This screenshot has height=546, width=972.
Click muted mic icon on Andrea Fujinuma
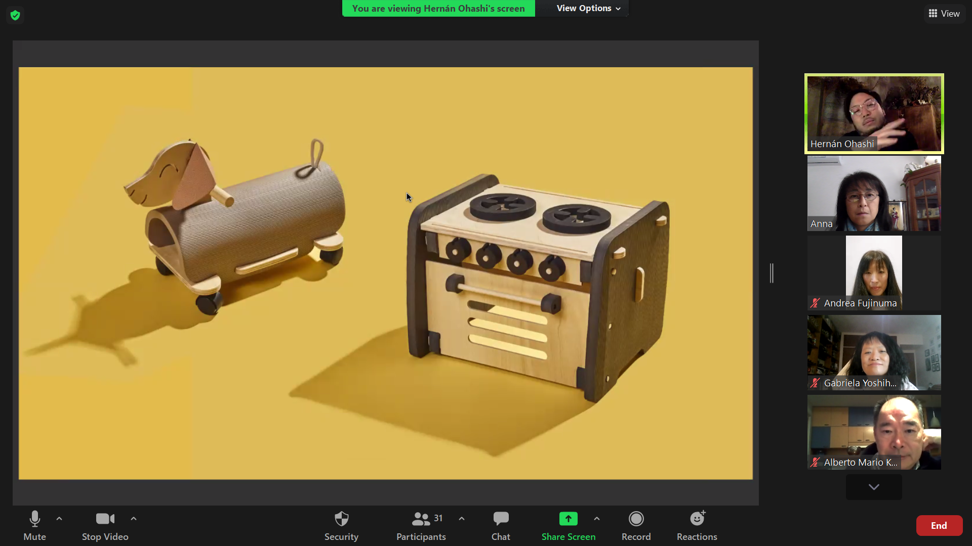click(815, 303)
